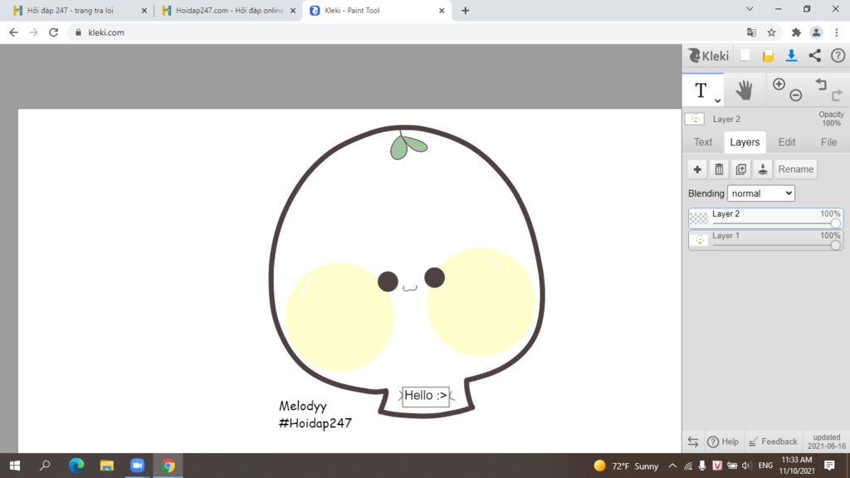Redo the last undone action
The height and width of the screenshot is (478, 850).
[x=837, y=95]
